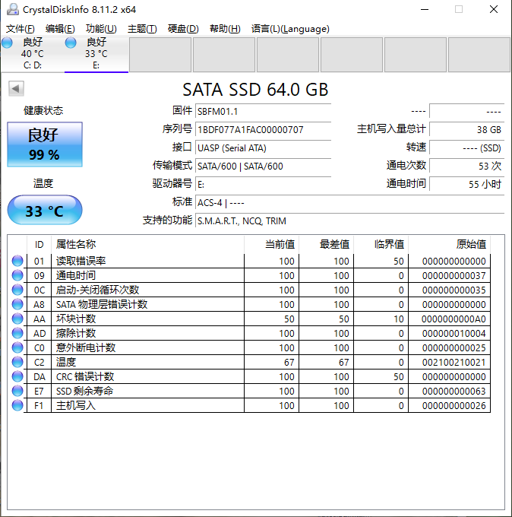Click the power on hours value 55 小时
512x517 pixels.
click(467, 184)
